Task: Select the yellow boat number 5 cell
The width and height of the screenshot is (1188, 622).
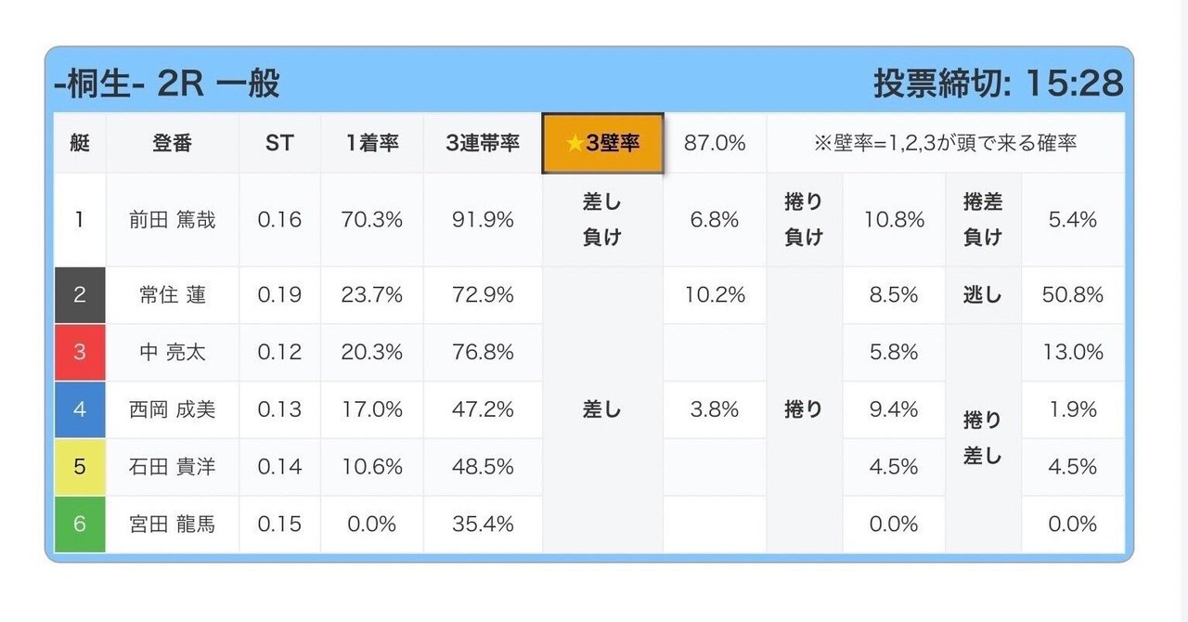Action: [x=80, y=466]
